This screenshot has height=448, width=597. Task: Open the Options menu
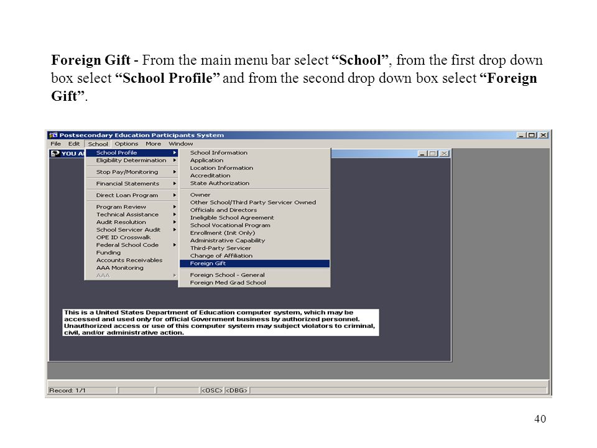coord(126,144)
